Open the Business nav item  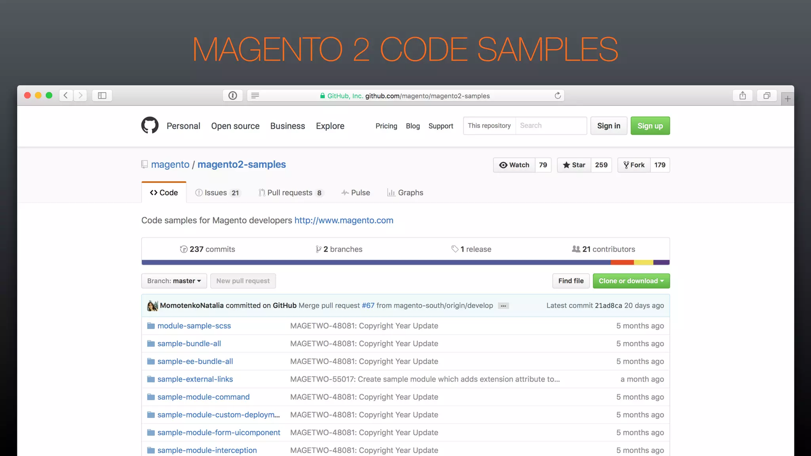pos(287,126)
